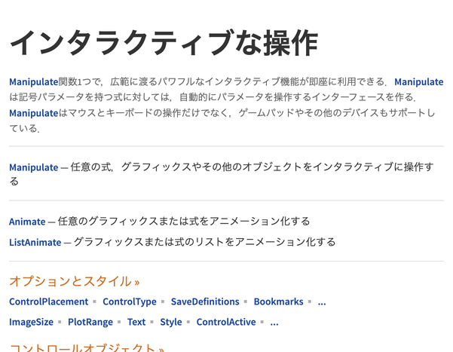Image resolution: width=453 pixels, height=352 pixels.
Task: Open the Animate function reference link
Action: (x=27, y=222)
